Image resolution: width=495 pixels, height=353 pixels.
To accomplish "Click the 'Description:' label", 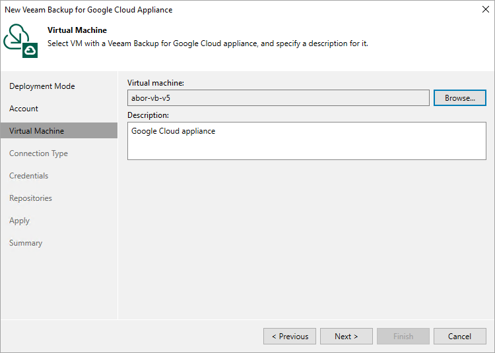I will click(x=148, y=115).
